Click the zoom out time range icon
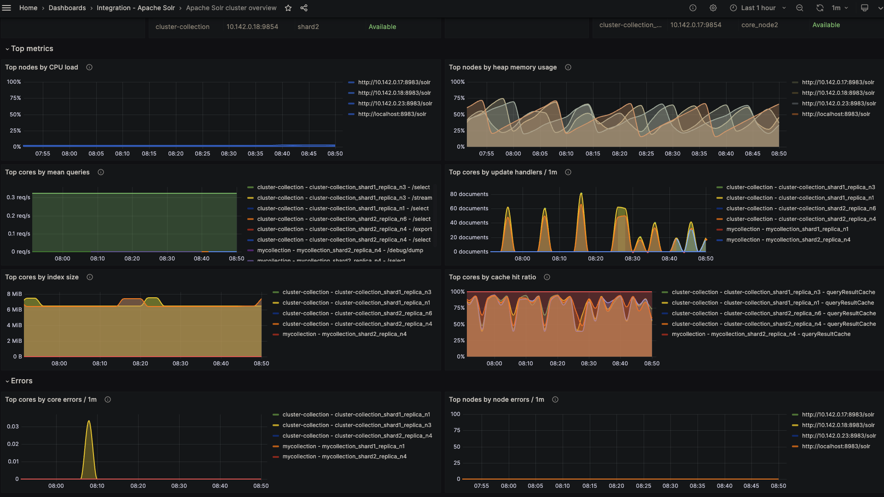The width and height of the screenshot is (884, 497). point(800,8)
